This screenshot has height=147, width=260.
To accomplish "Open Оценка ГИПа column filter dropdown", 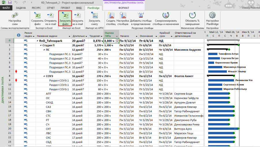I will [117, 36].
